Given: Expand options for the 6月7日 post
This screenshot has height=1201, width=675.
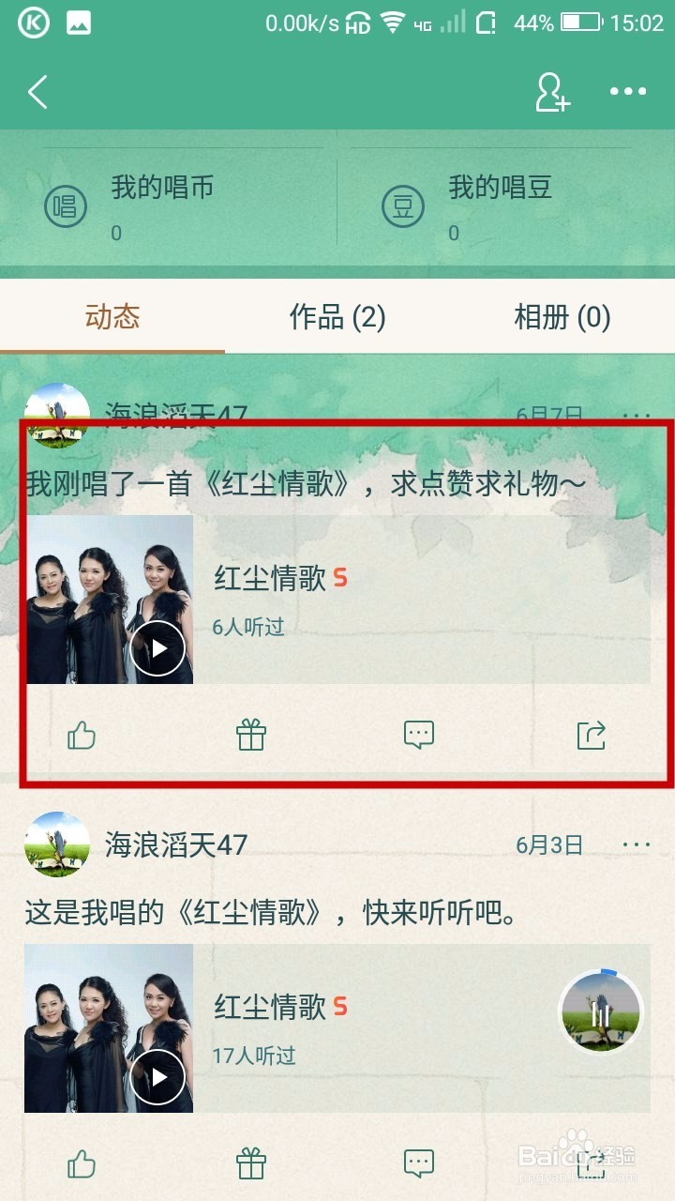Looking at the screenshot, I should [637, 415].
